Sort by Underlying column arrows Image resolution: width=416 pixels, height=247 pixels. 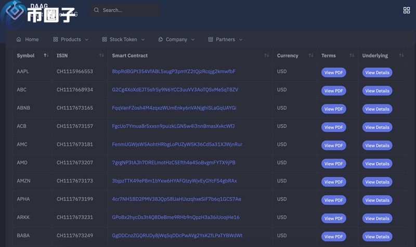coord(401,55)
